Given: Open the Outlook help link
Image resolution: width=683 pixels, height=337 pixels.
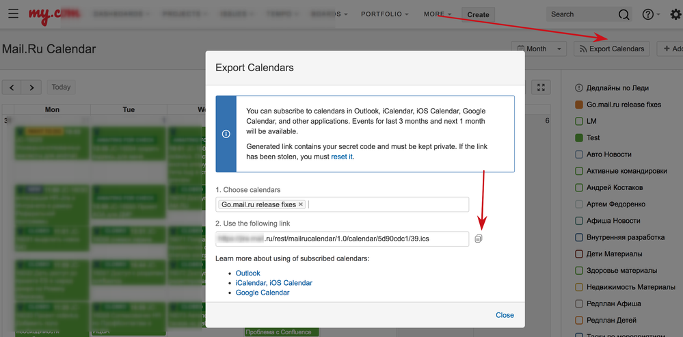Looking at the screenshot, I should (248, 273).
